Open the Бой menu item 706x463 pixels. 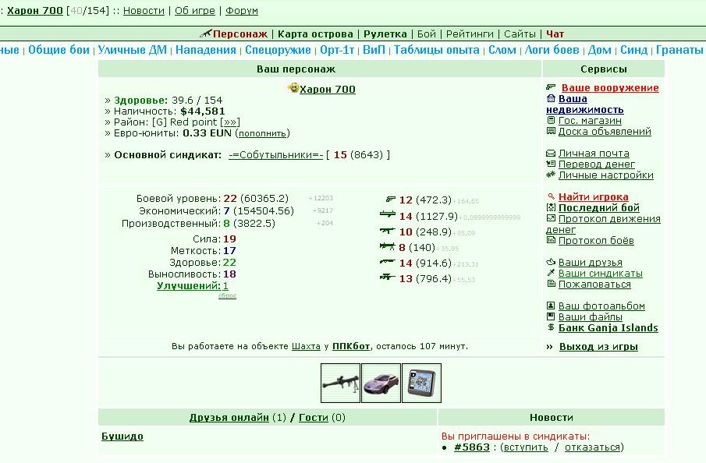pyautogui.click(x=427, y=34)
